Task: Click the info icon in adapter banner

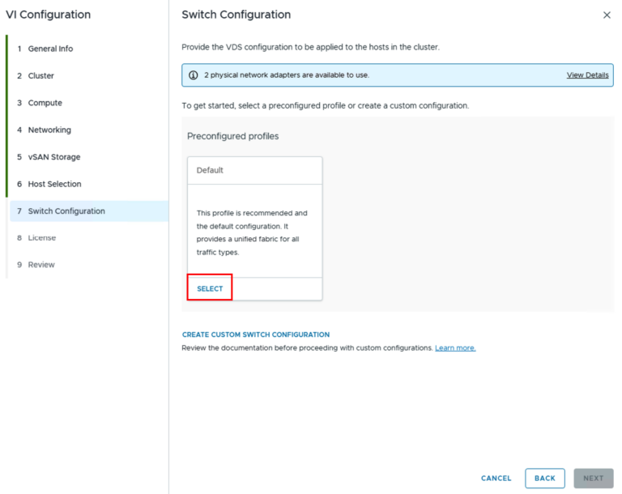Action: click(194, 75)
